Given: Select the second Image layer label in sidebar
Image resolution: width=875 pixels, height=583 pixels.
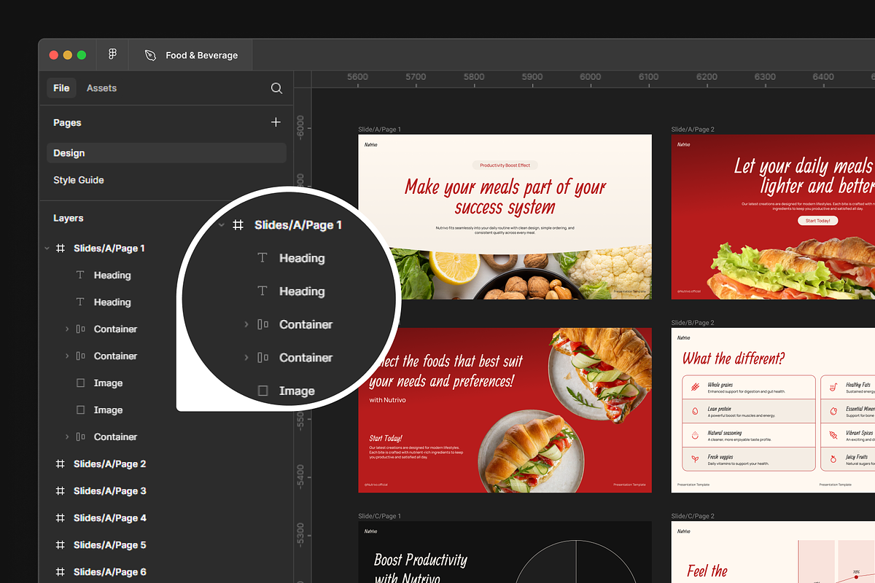Looking at the screenshot, I should [108, 410].
